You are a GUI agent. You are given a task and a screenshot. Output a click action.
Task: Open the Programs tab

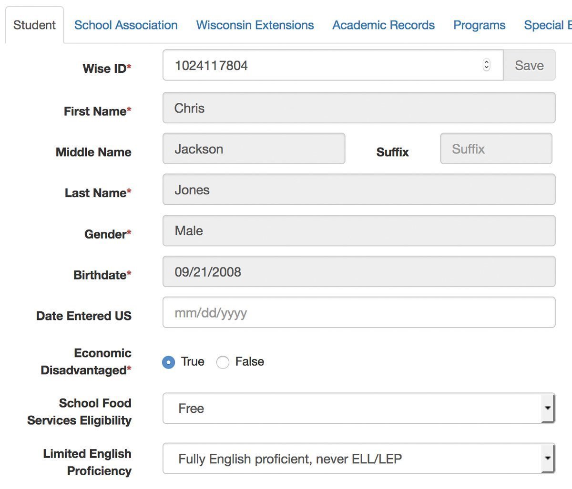(479, 25)
